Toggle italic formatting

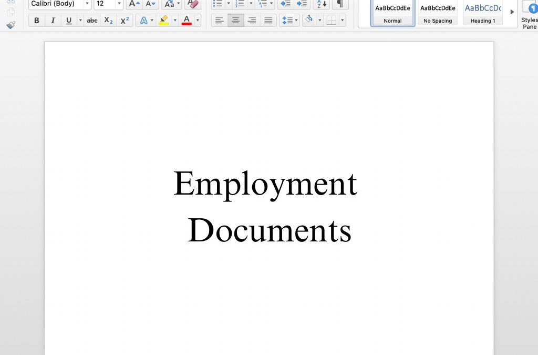[53, 21]
